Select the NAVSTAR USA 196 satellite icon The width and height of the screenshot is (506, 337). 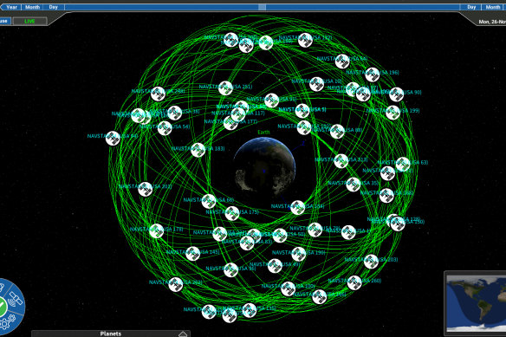[372, 75]
